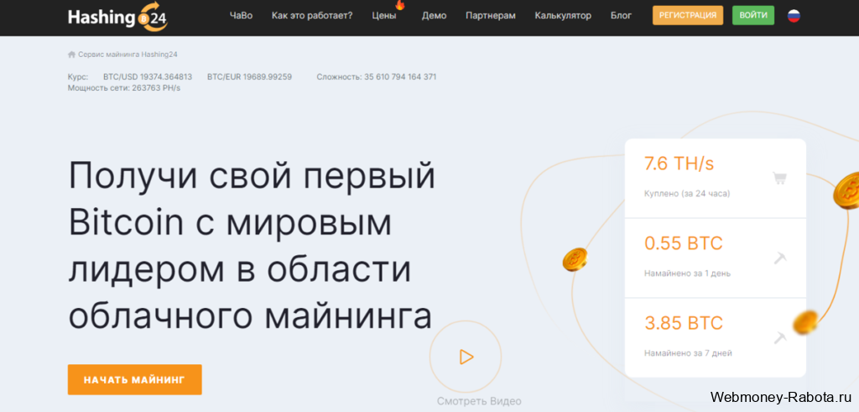Click the 7.6 TH/s value
This screenshot has height=412, width=859.
click(x=679, y=164)
